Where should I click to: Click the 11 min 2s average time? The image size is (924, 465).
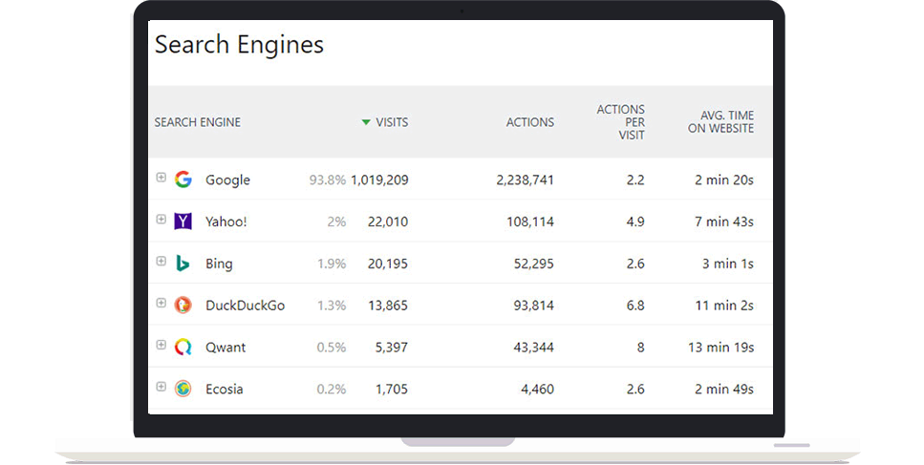click(x=724, y=306)
